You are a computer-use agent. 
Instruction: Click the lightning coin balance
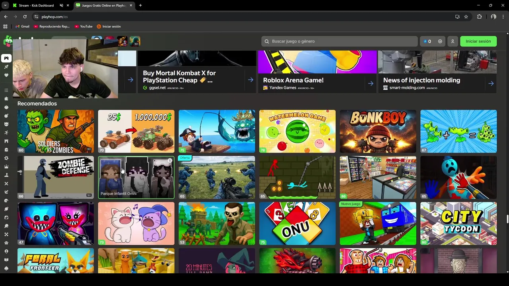coord(427,41)
